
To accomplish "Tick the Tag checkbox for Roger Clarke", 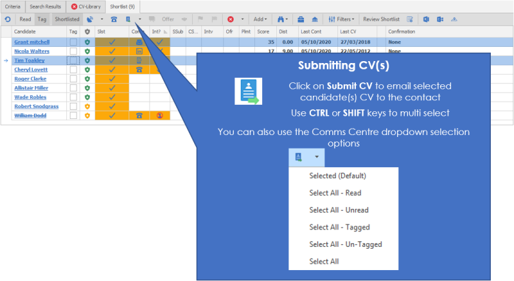I will 73,79.
